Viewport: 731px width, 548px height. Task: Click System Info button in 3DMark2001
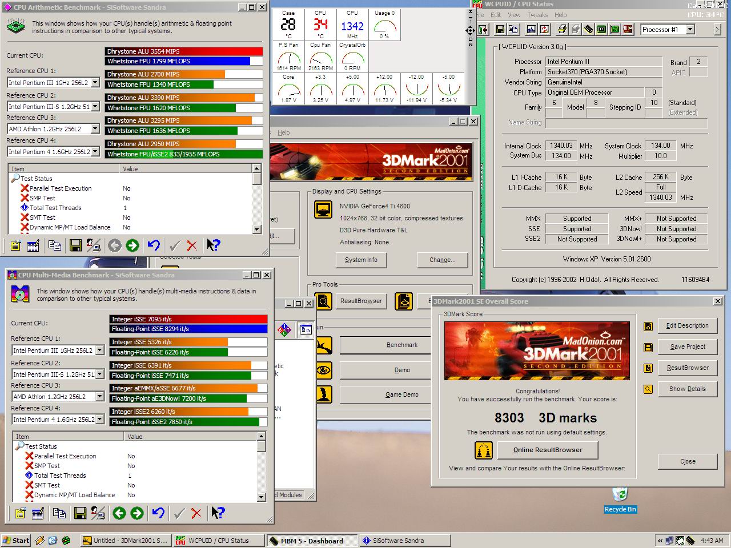[x=361, y=260]
